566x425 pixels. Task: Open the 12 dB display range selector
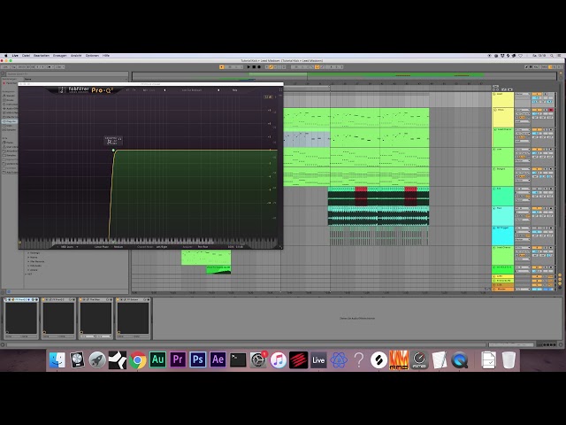pyautogui.click(x=269, y=97)
